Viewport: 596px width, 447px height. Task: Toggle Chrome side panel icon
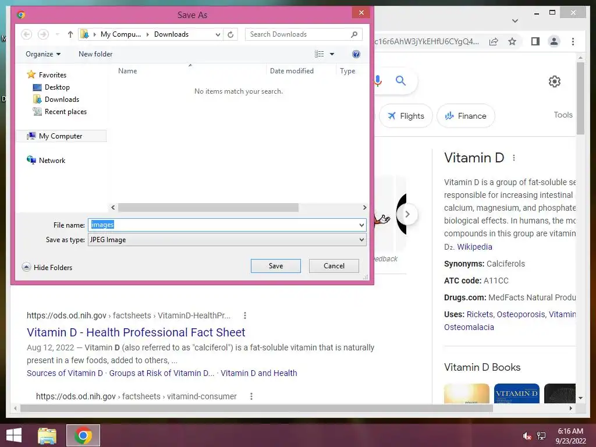pyautogui.click(x=535, y=41)
